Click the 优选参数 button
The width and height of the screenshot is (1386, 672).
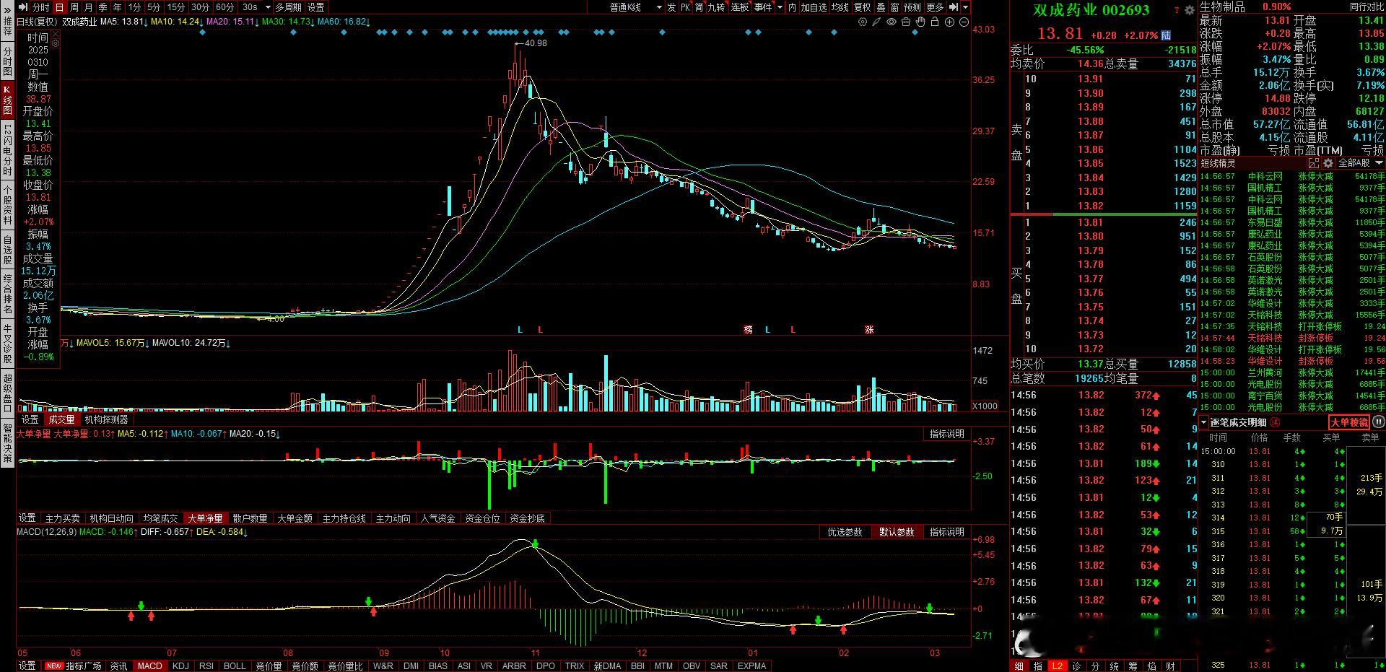coord(845,532)
